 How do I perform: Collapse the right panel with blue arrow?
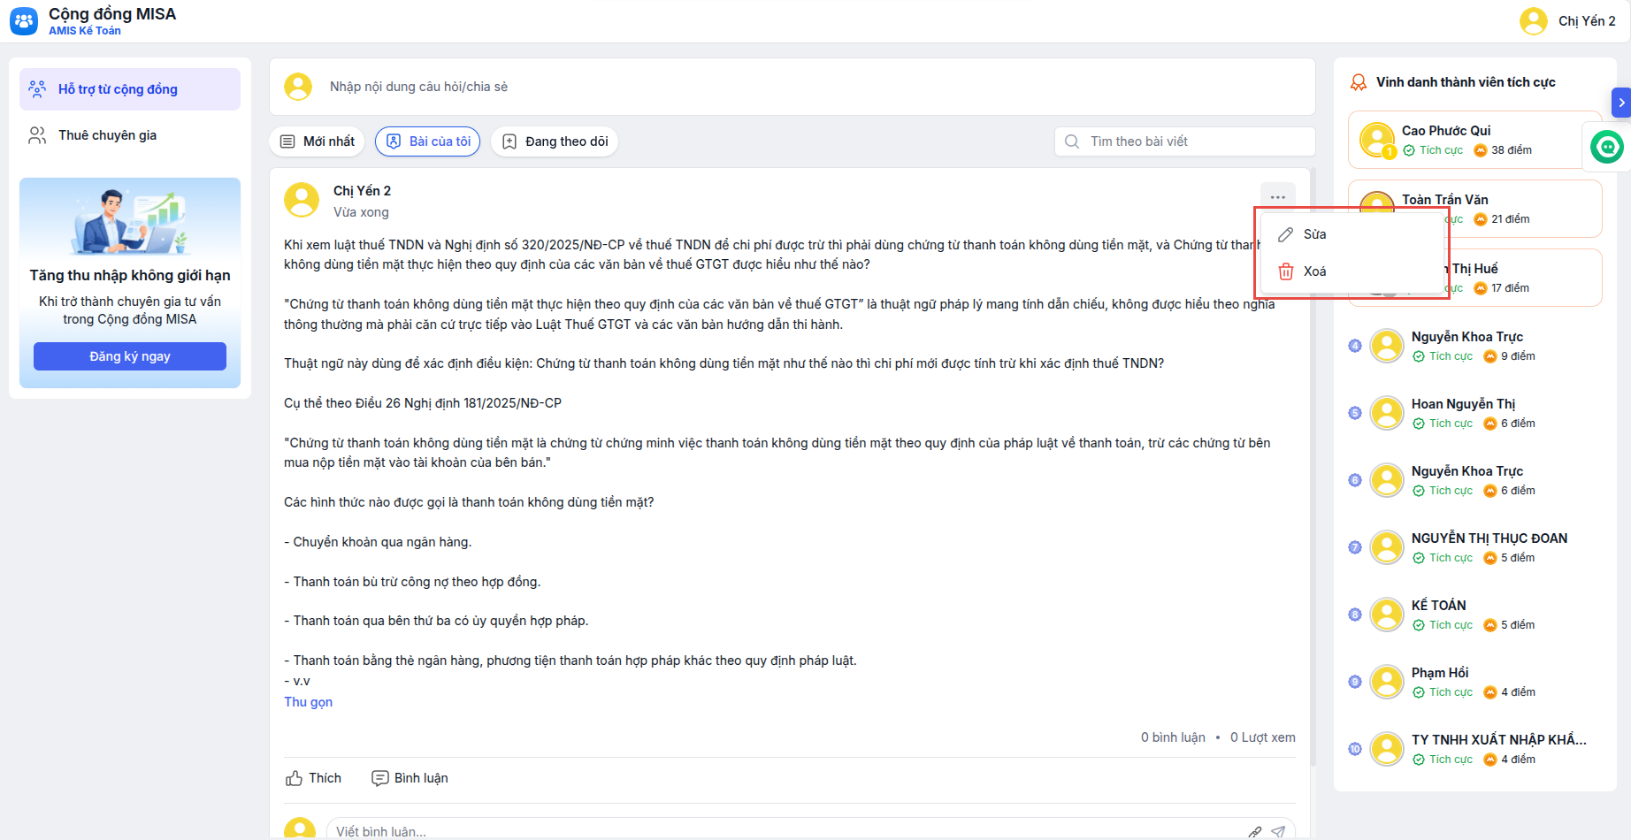[1621, 103]
